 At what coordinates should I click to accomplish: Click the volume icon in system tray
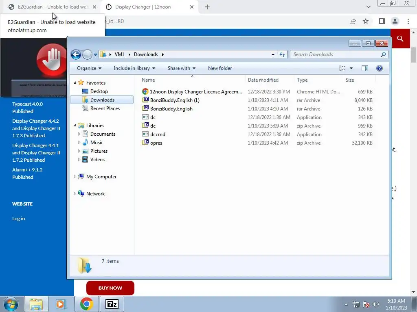(376, 304)
